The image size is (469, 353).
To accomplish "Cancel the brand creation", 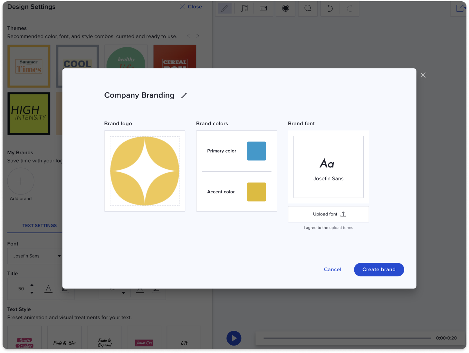I will point(332,270).
